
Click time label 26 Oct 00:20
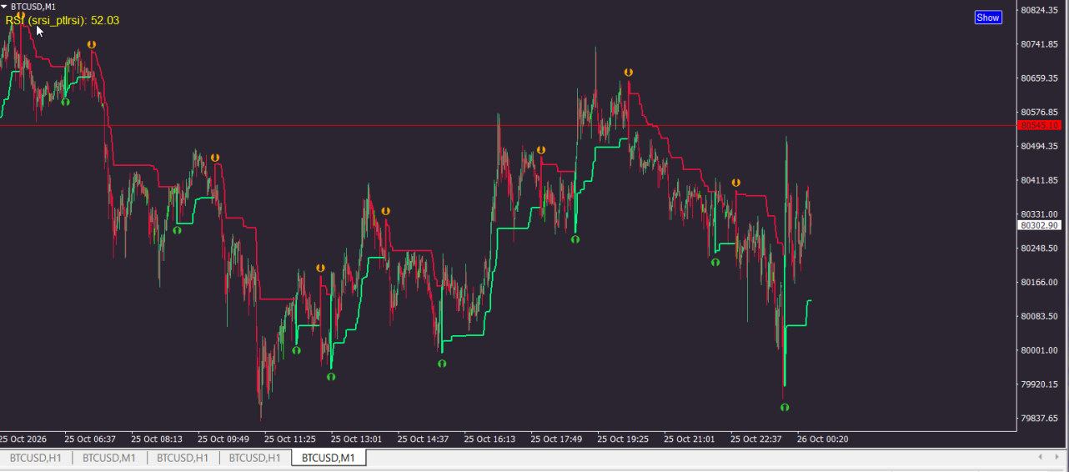point(824,439)
